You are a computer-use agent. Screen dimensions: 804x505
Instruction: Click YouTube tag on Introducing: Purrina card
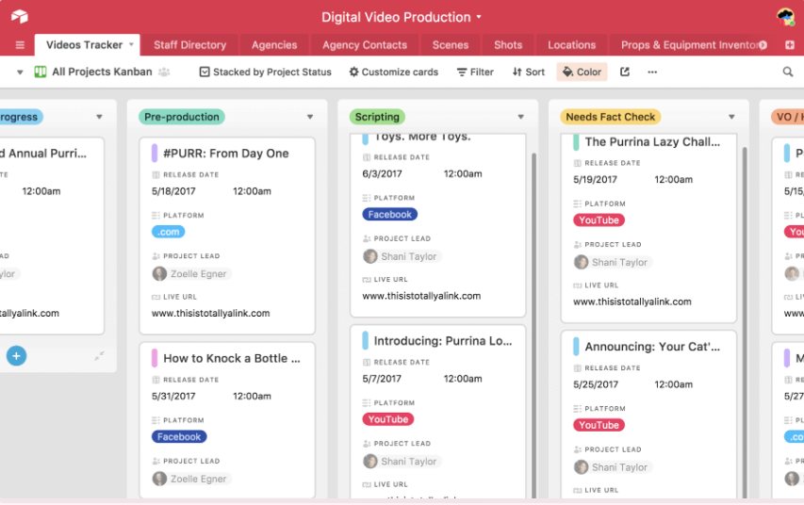(388, 419)
